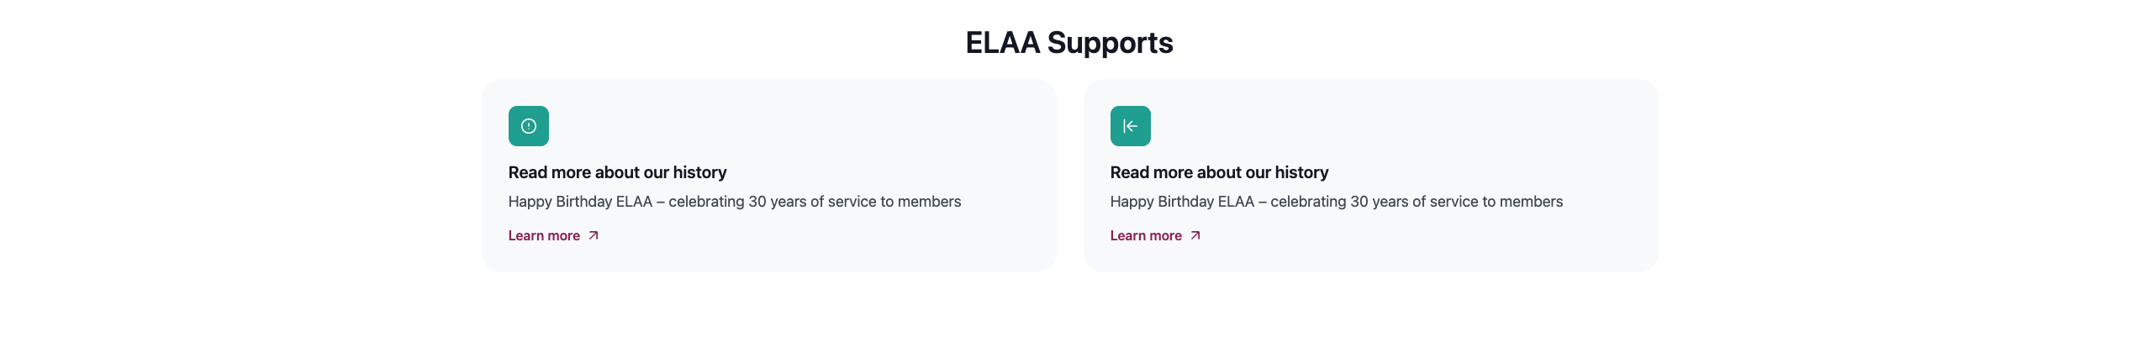The width and height of the screenshot is (2137, 337).
Task: Click Happy Birthday ELAA description in right card
Action: (x=1336, y=202)
